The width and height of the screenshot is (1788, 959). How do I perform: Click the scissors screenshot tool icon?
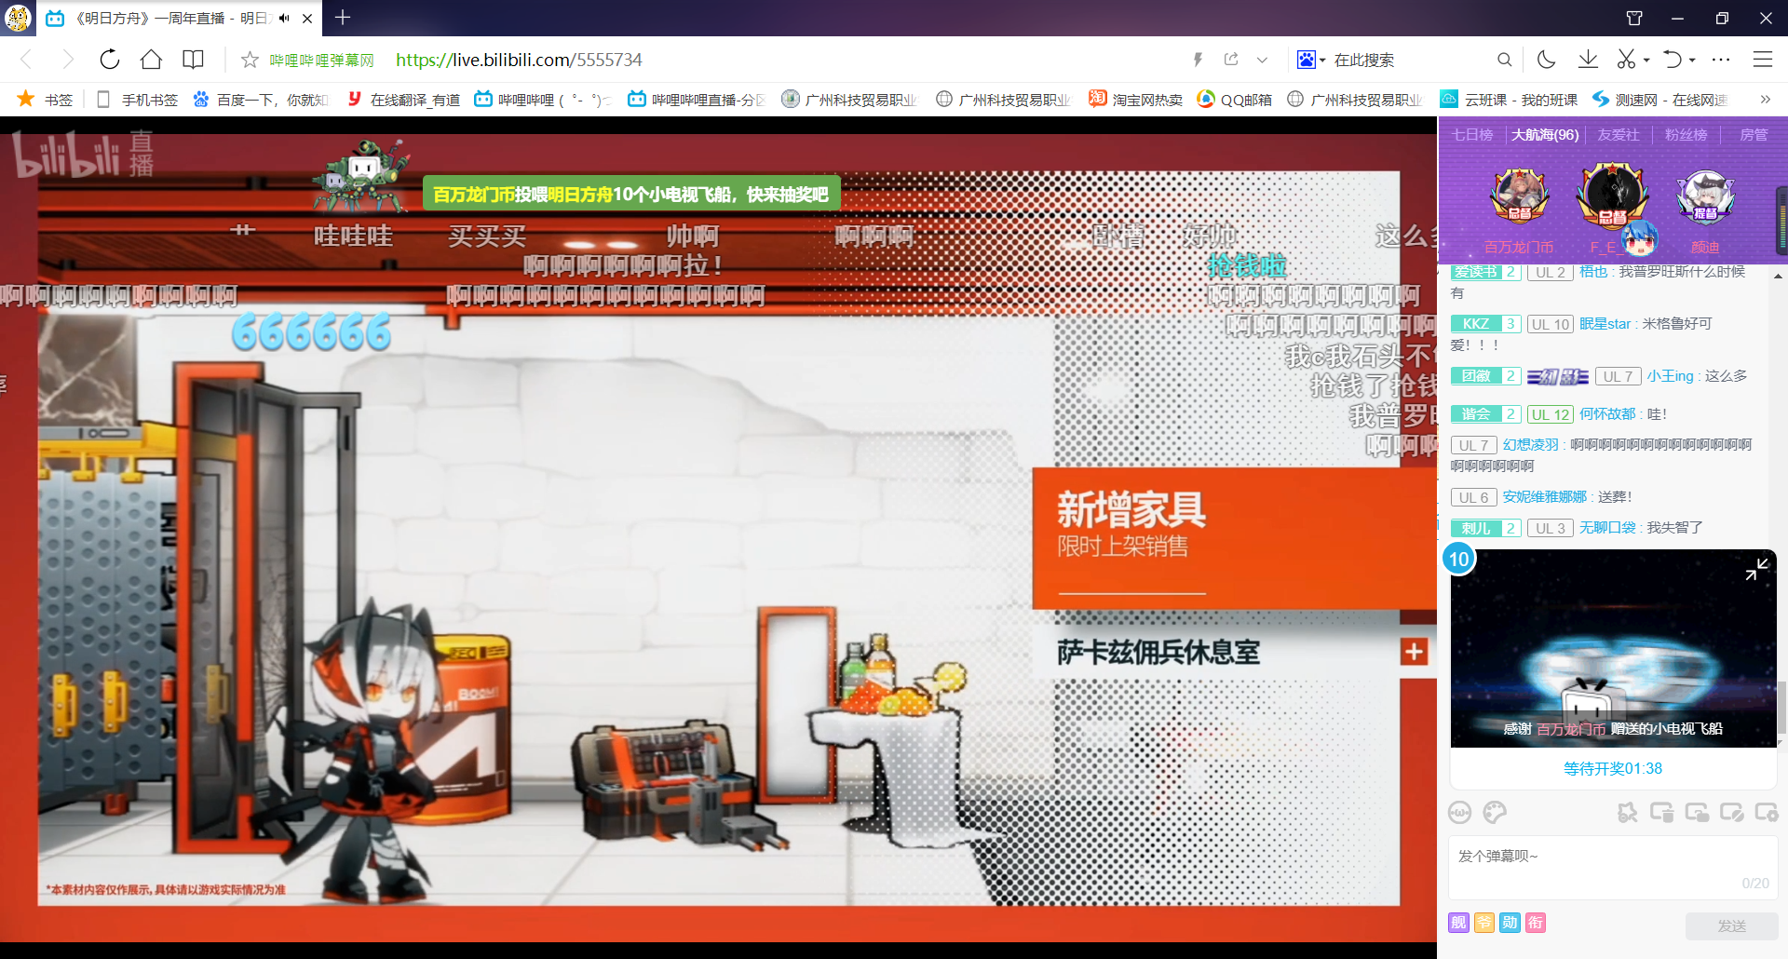pyautogui.click(x=1626, y=60)
